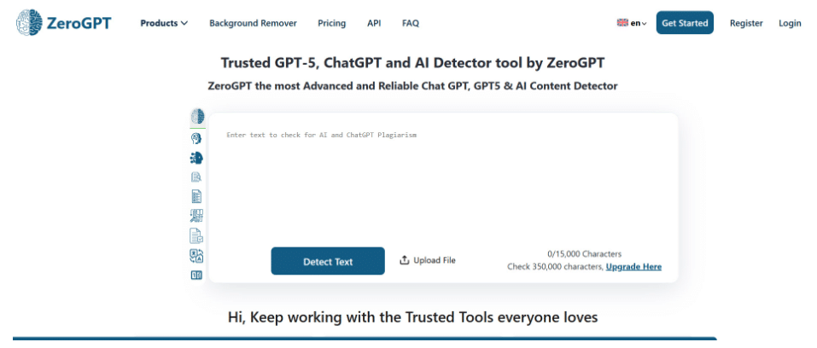The height and width of the screenshot is (348, 817).
Task: Open the robot head sidebar tool
Action: pos(196,157)
